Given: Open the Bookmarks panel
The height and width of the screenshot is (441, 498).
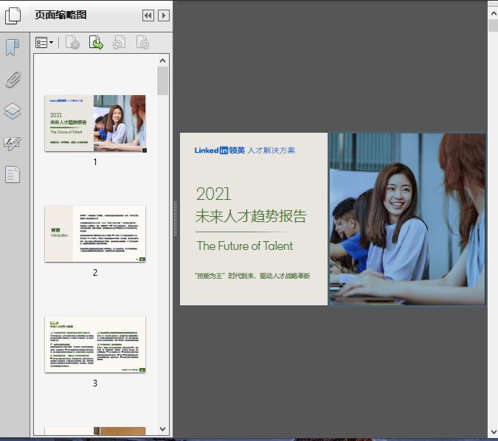Looking at the screenshot, I should point(13,48).
